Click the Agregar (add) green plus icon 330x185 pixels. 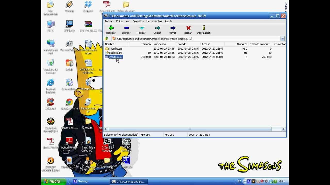coord(111,28)
